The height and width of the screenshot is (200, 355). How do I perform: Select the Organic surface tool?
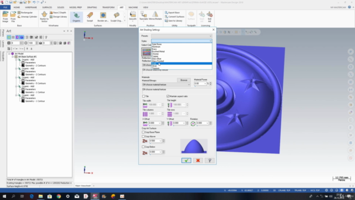[x=77, y=17]
